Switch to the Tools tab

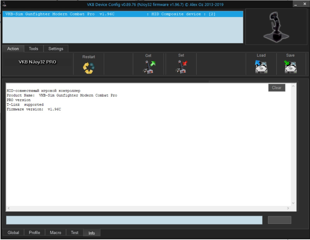tap(33, 49)
